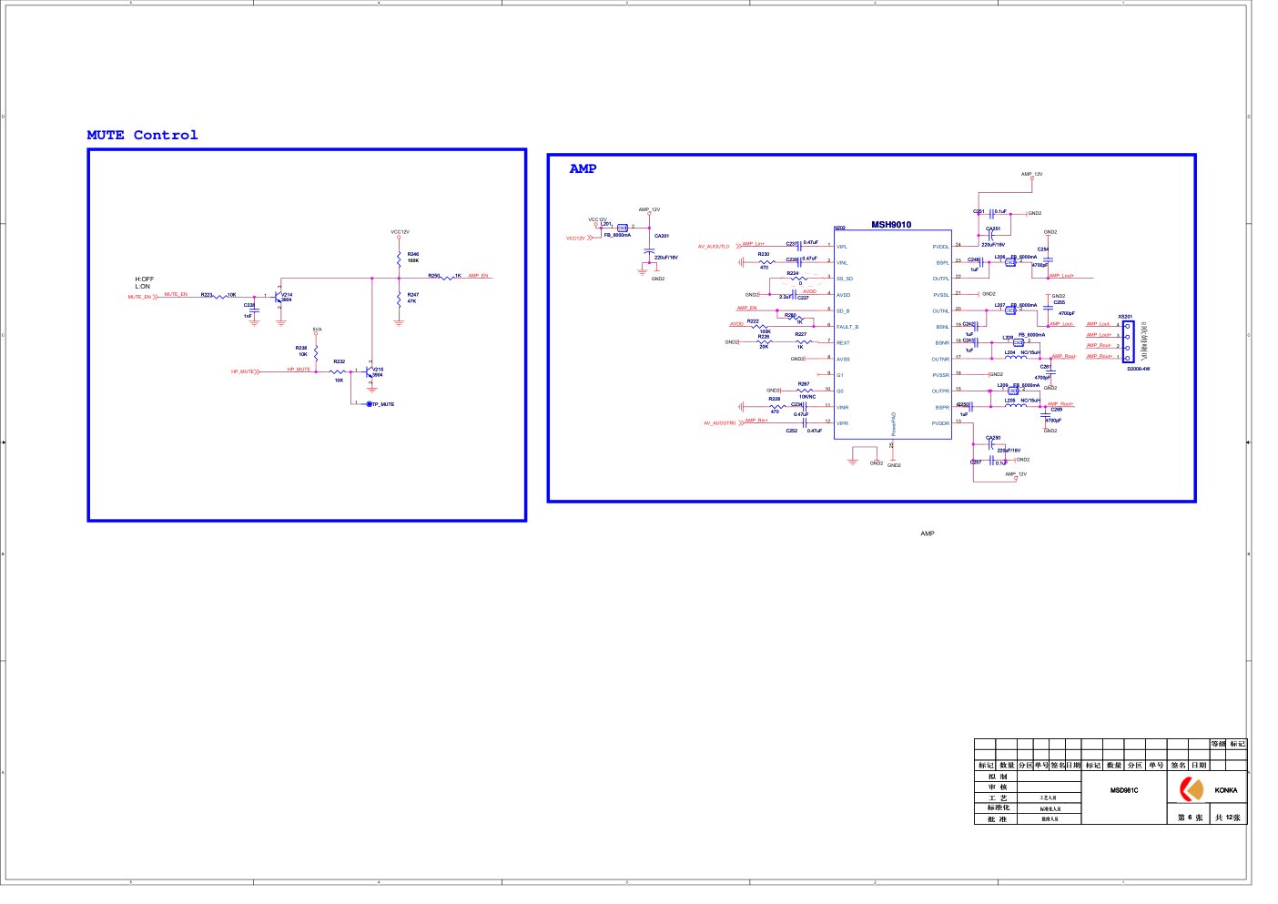
Task: Click the MUTE Control section heading
Action: click(142, 136)
